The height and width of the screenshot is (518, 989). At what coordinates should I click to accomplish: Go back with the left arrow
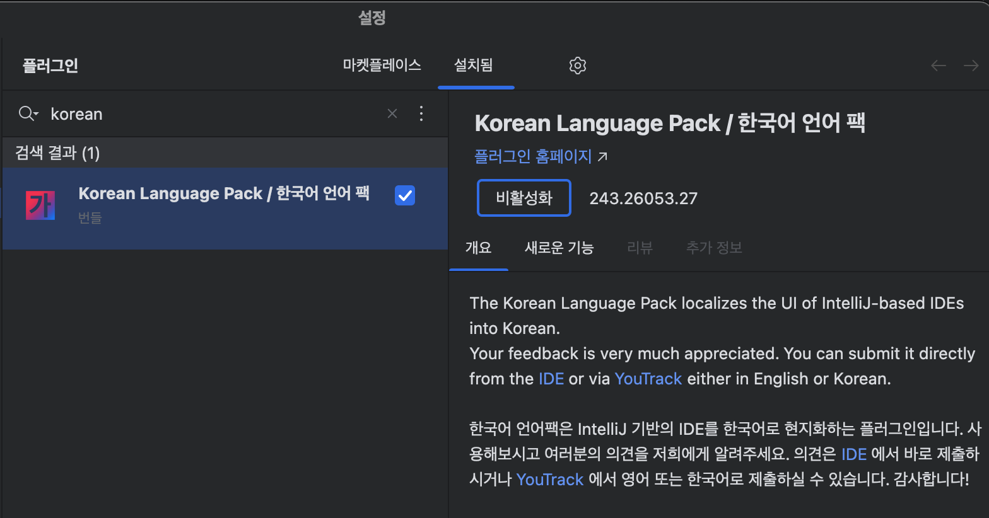(x=939, y=66)
